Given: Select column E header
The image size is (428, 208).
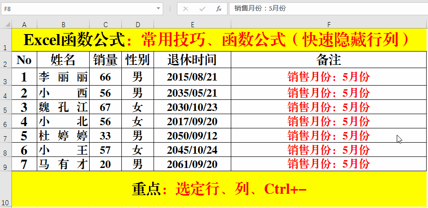Looking at the screenshot, I should [x=193, y=25].
